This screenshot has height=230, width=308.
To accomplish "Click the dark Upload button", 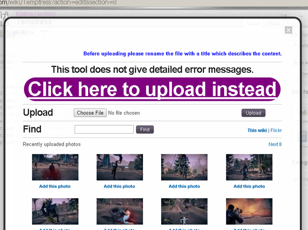I will [x=254, y=113].
